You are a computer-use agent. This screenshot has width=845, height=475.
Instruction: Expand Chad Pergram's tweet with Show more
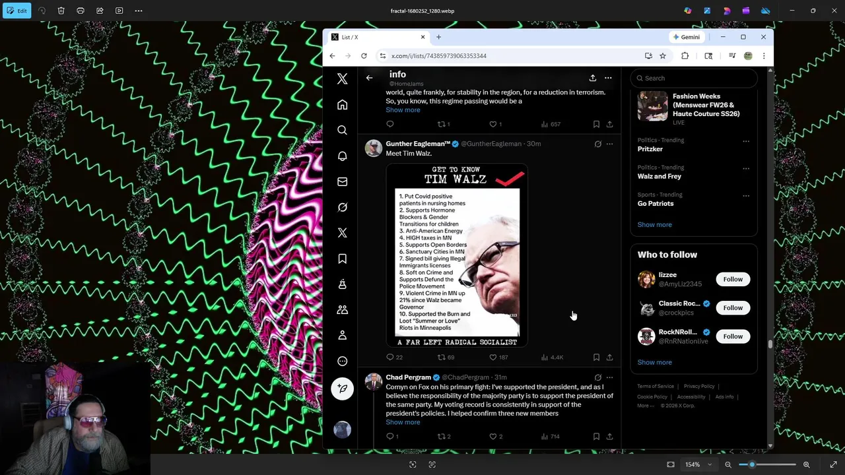click(x=403, y=422)
